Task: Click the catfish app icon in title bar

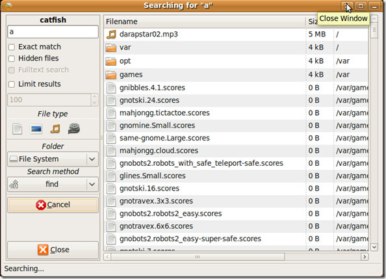Action: click(x=8, y=6)
